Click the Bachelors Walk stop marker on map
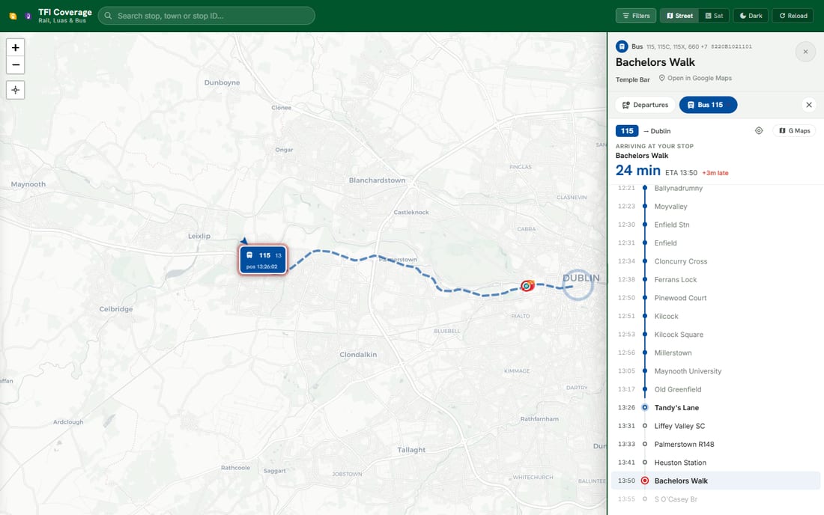 coord(527,286)
